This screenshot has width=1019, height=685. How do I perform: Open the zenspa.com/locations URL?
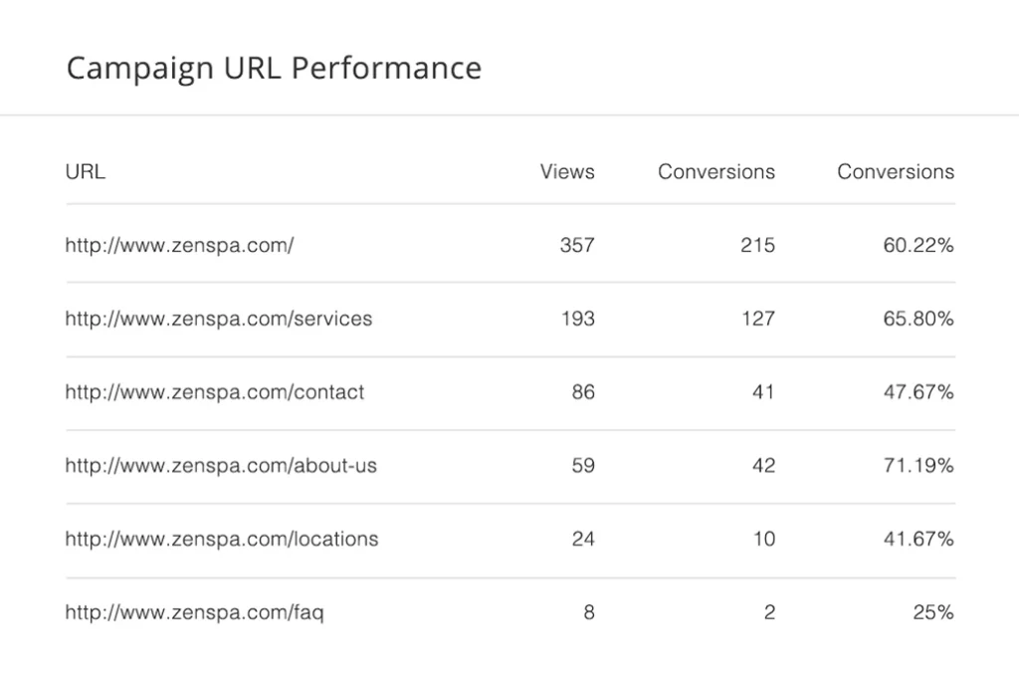point(222,540)
